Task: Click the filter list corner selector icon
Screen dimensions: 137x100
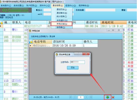Action: 31,41
